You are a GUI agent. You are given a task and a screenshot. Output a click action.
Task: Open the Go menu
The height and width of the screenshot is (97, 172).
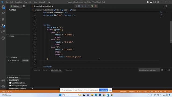point(30,2)
